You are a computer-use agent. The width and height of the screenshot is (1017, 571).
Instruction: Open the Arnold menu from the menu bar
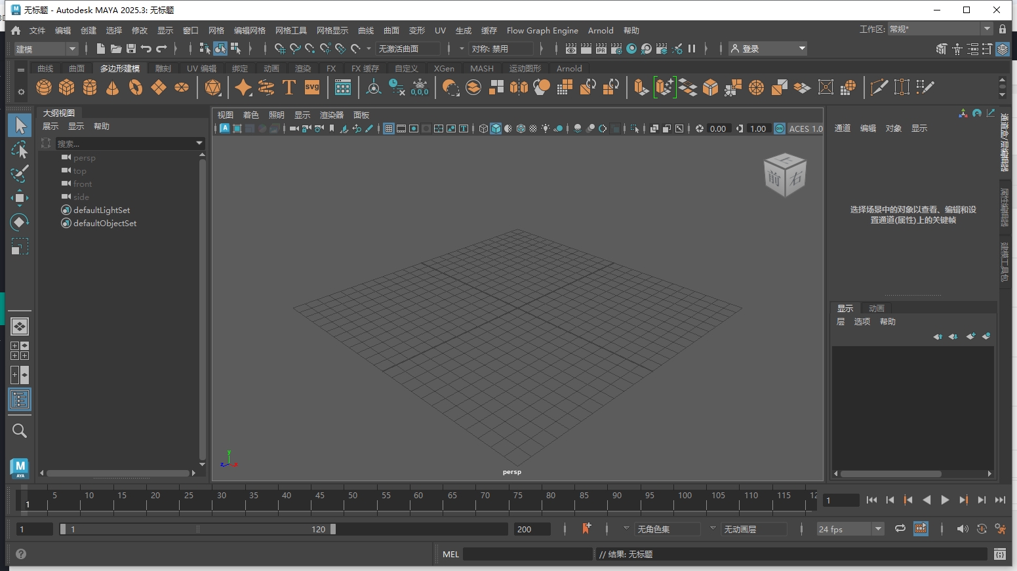(601, 30)
